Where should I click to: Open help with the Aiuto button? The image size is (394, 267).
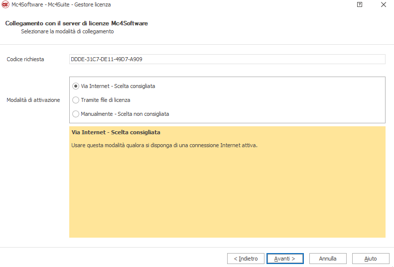coord(371,259)
